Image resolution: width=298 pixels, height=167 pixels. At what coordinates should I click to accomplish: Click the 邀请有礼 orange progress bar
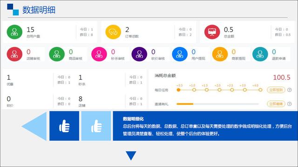(217, 104)
